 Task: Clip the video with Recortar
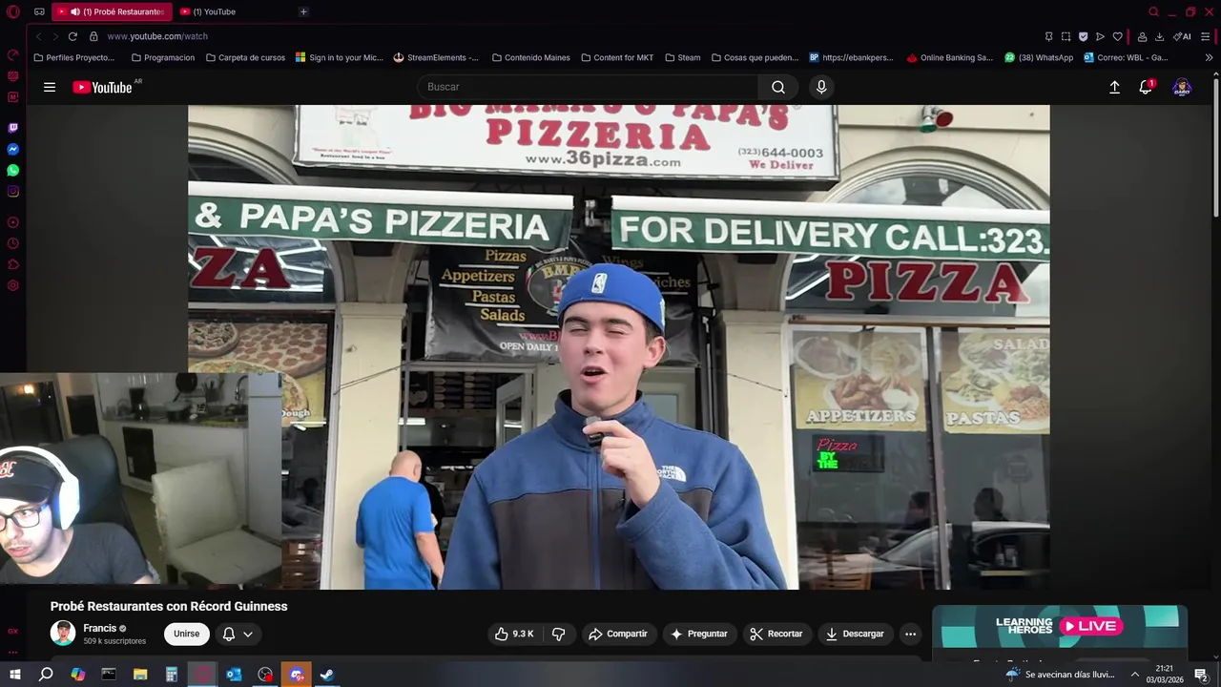pos(776,634)
